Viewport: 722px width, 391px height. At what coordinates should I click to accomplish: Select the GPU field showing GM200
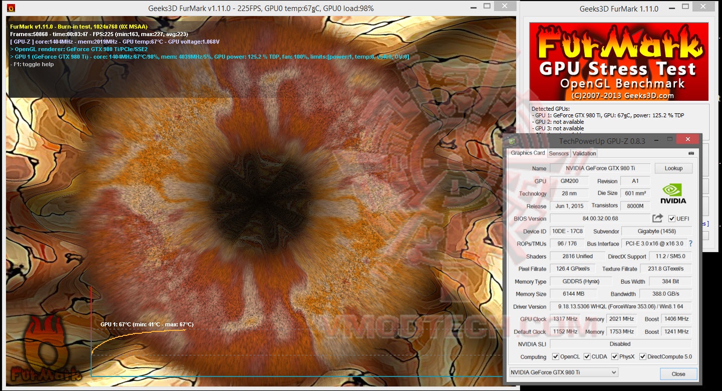569,181
